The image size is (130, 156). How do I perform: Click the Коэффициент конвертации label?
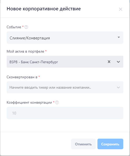pyautogui.click(x=29, y=102)
